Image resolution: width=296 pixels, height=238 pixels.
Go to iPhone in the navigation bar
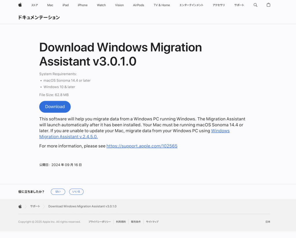(x=82, y=5)
